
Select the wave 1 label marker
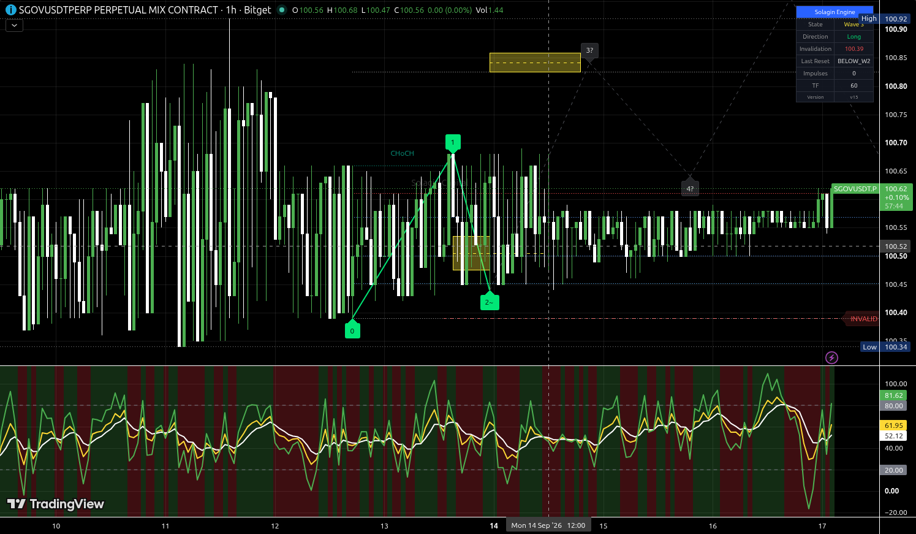coord(453,143)
